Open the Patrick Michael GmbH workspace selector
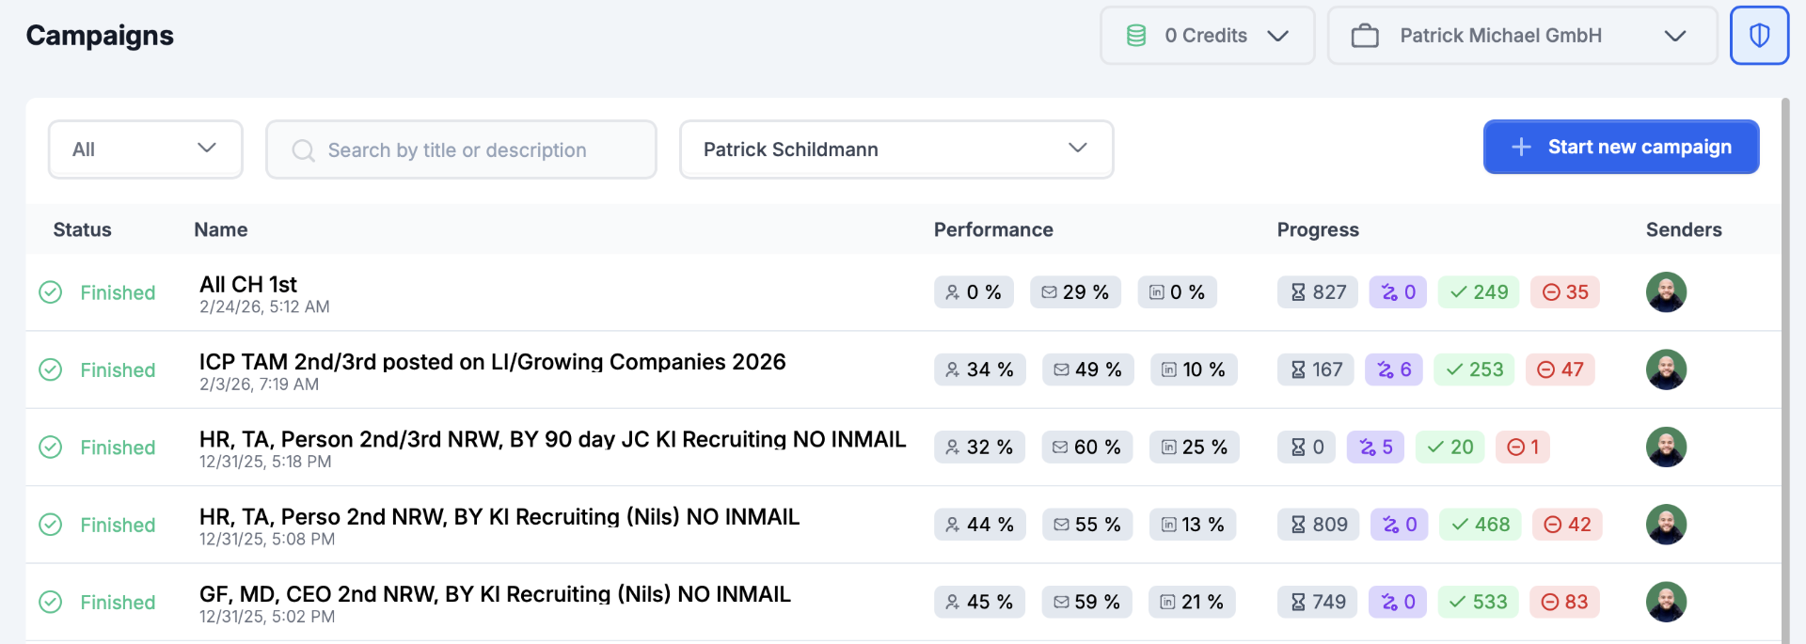 pyautogui.click(x=1521, y=36)
